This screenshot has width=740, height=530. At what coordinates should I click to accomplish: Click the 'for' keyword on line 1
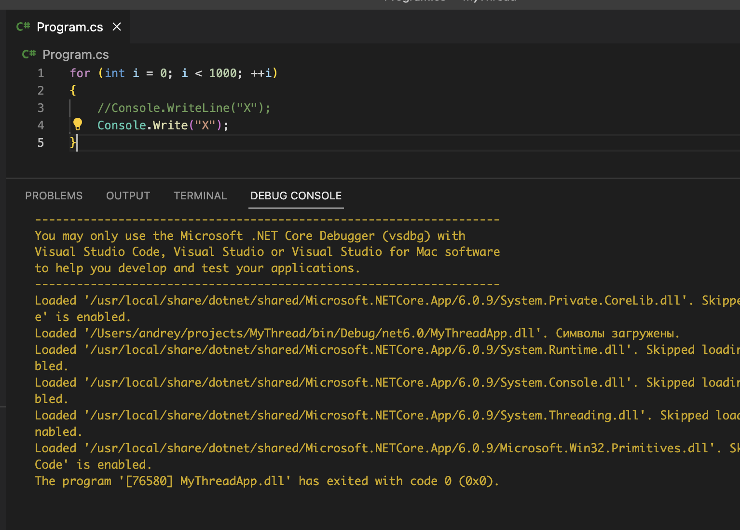coord(80,73)
